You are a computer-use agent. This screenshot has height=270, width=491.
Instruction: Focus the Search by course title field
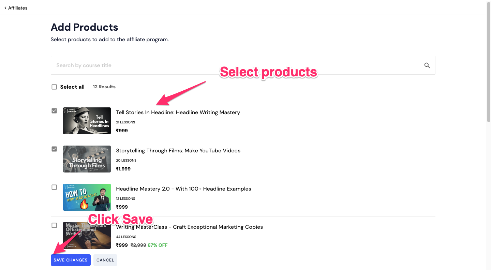click(243, 65)
